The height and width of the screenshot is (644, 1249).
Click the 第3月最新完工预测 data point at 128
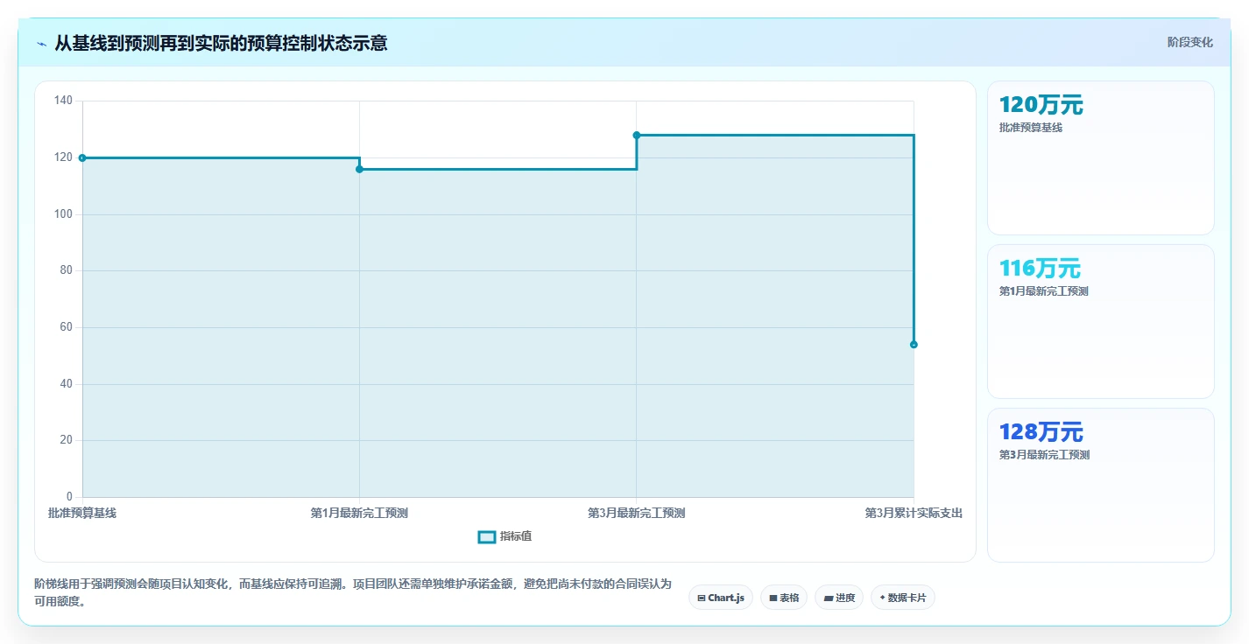pyautogui.click(x=637, y=135)
